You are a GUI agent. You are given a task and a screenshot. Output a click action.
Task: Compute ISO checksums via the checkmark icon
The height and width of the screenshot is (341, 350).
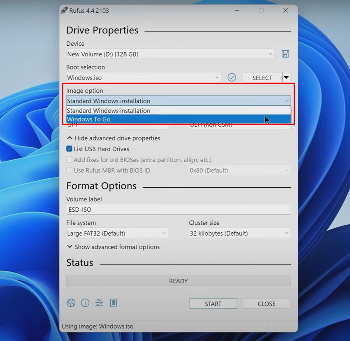[231, 77]
